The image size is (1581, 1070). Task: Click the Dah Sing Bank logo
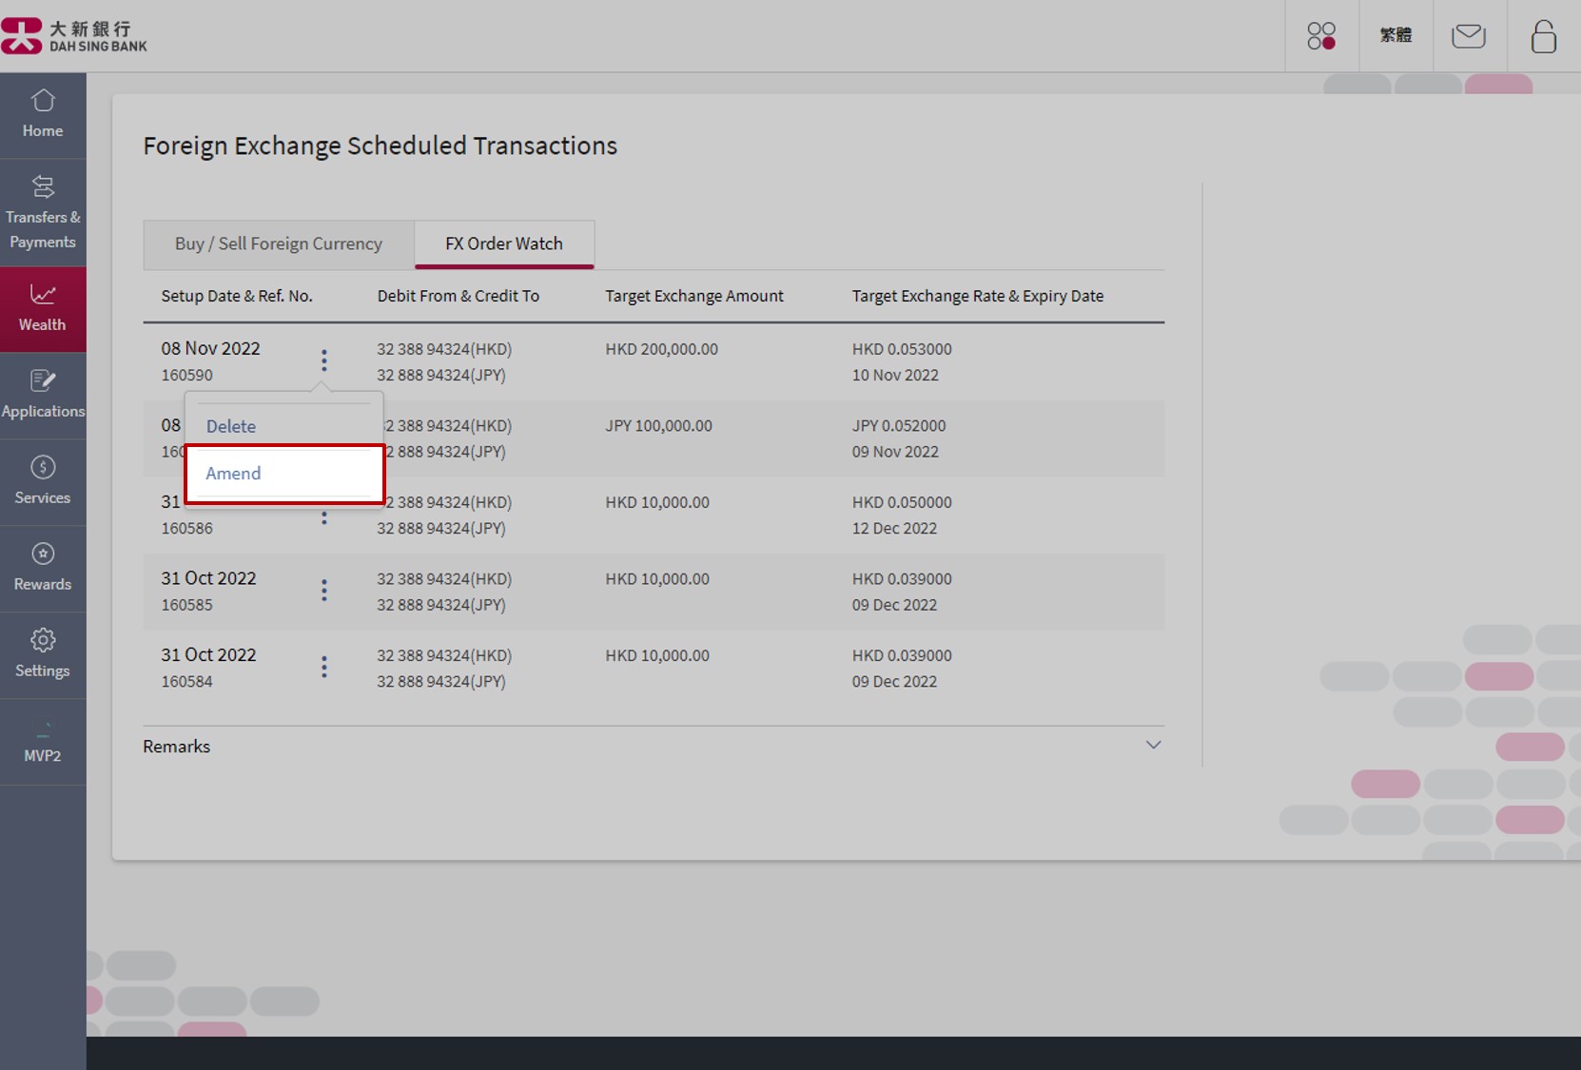(x=74, y=36)
